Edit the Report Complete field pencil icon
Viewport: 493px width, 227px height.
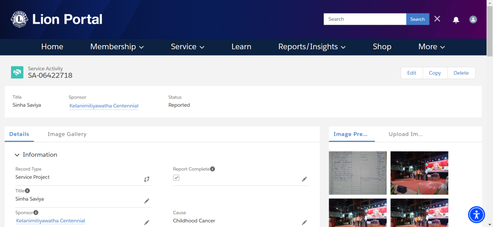click(304, 179)
